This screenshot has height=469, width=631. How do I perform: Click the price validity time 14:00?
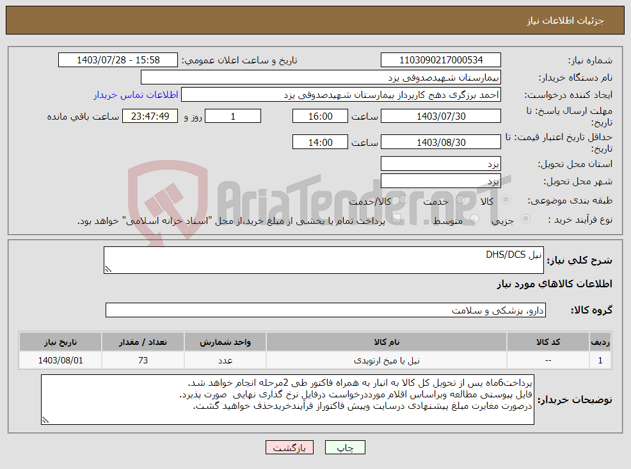pos(320,142)
